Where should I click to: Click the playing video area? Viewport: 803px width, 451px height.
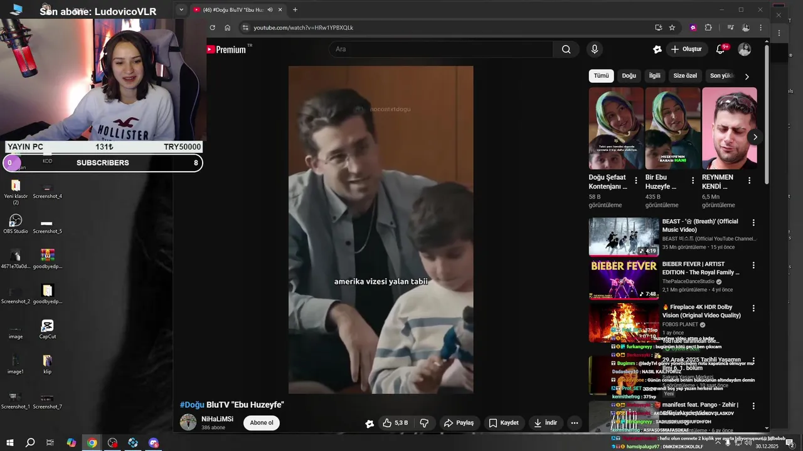381,230
